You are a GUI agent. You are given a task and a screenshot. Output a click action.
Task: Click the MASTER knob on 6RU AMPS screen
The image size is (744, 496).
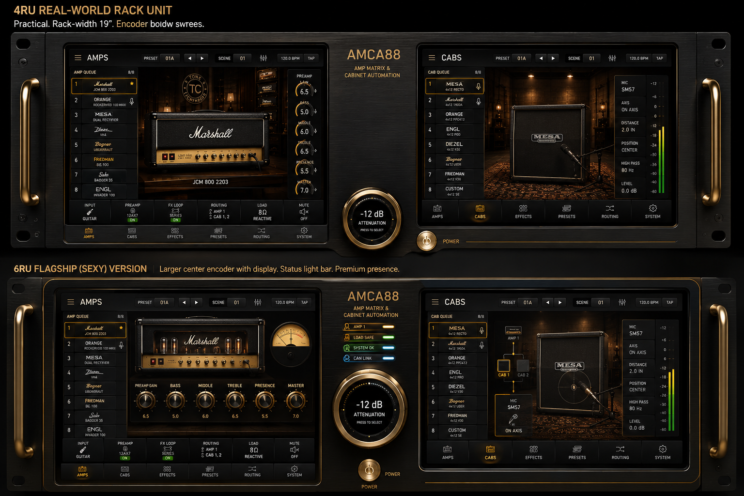click(x=295, y=401)
